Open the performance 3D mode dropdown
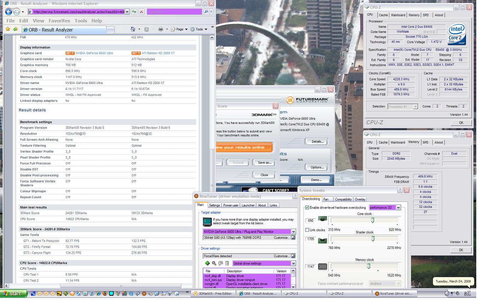 coord(398,208)
